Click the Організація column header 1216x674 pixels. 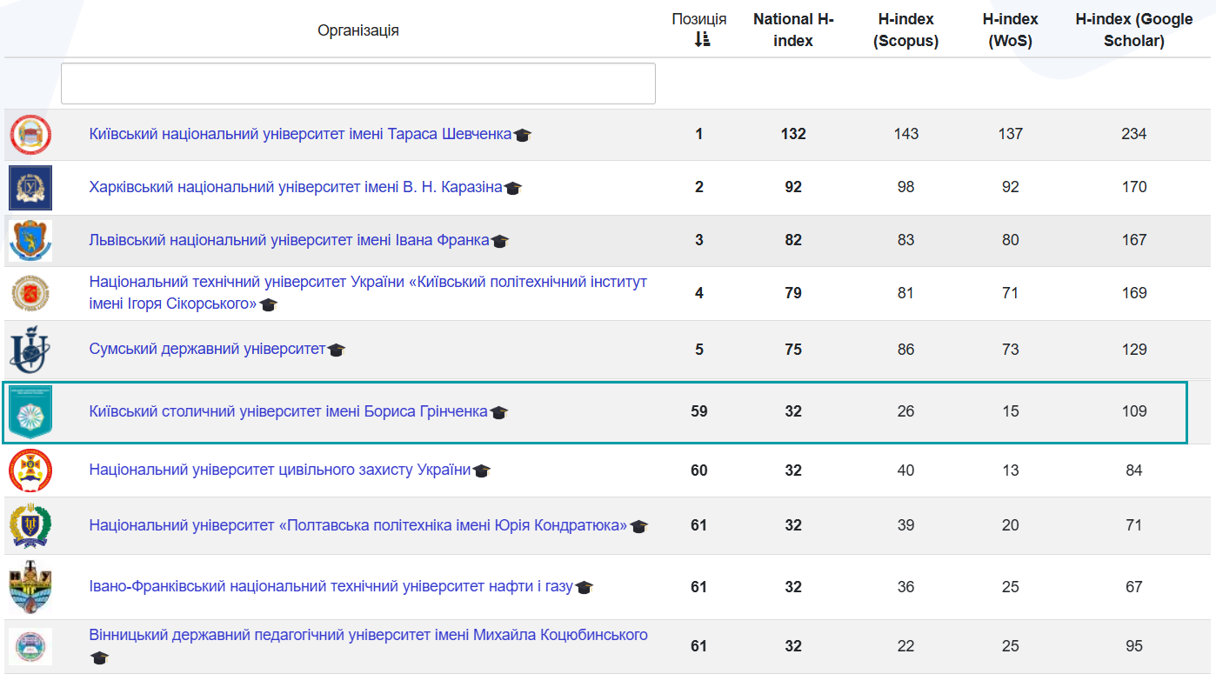[357, 30]
